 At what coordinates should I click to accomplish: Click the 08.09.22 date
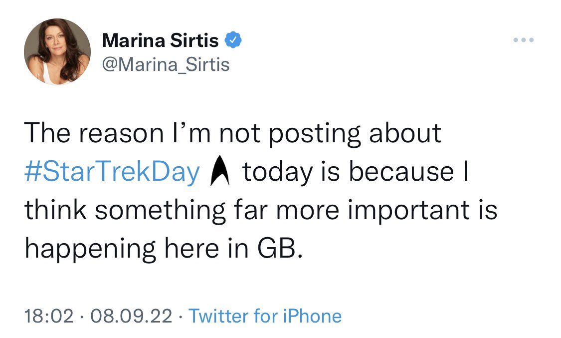pyautogui.click(x=130, y=316)
